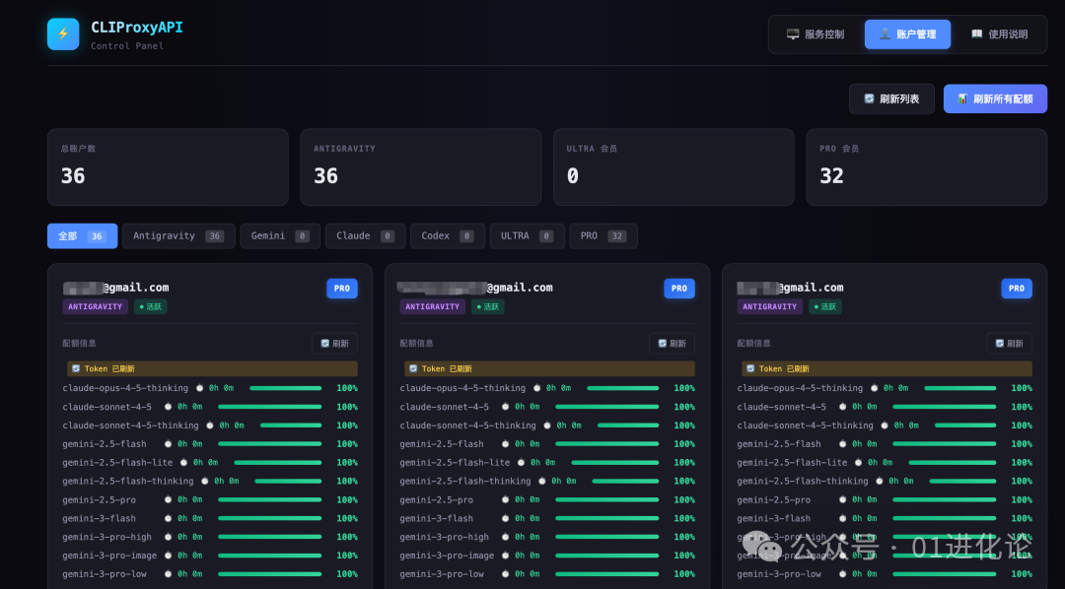
Task: Click the 活跃 status on second account card
Action: [488, 306]
